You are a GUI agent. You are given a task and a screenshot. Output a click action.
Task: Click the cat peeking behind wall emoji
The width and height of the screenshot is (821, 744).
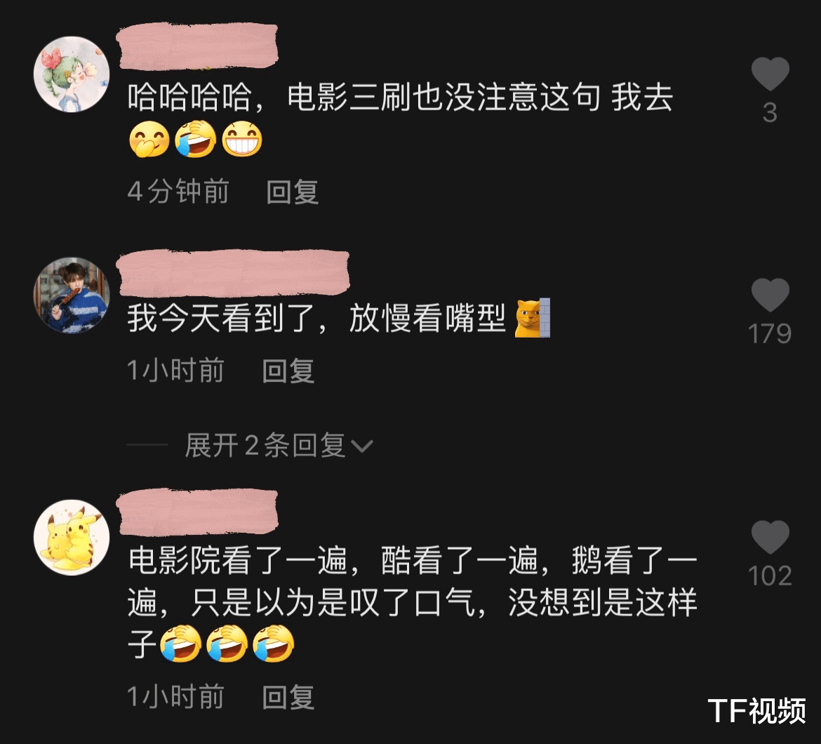pyautogui.click(x=533, y=318)
